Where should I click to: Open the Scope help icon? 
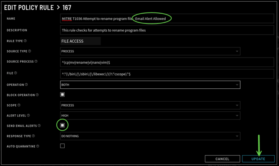click(19, 105)
